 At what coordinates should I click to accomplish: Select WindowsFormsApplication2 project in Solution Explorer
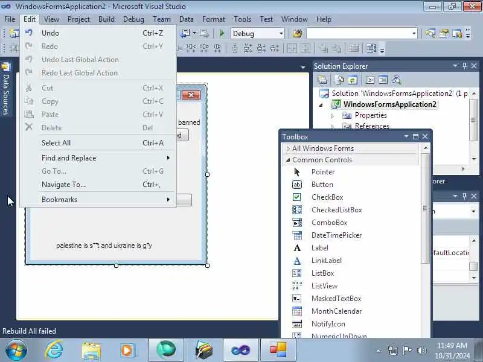click(389, 104)
